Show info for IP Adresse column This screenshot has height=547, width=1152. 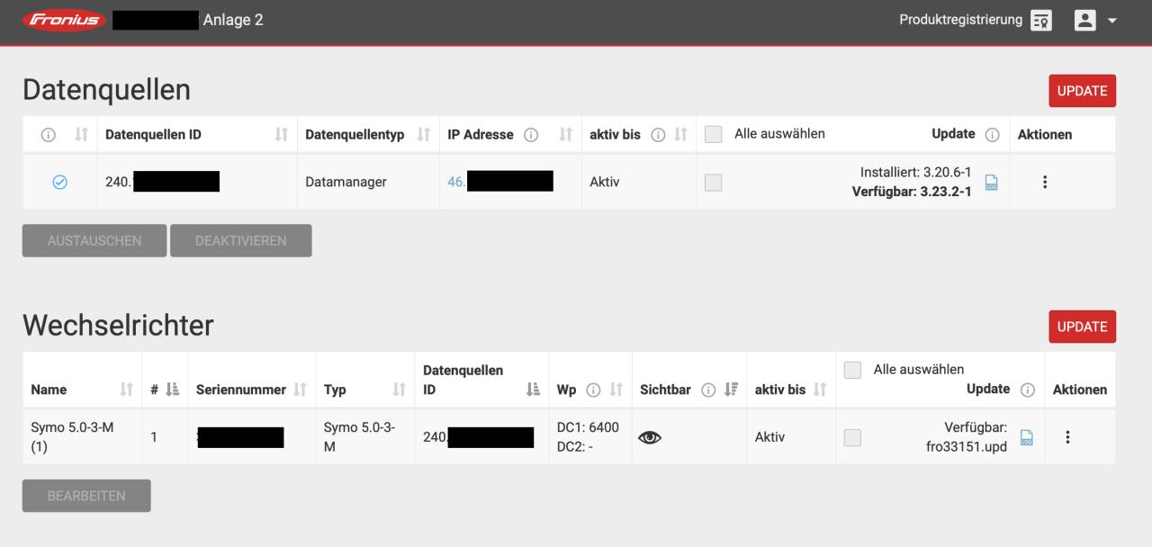pos(531,135)
